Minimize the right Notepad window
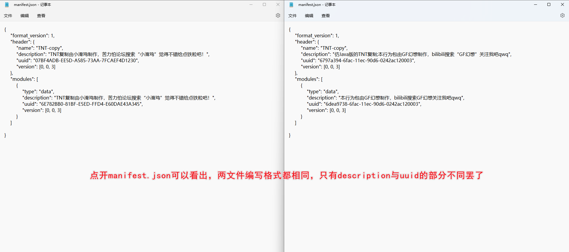The image size is (569, 252). click(x=536, y=4)
